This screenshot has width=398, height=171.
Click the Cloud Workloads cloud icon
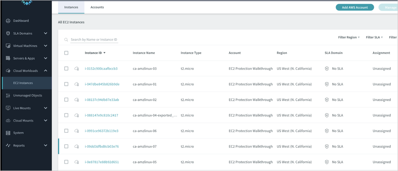coord(8,71)
